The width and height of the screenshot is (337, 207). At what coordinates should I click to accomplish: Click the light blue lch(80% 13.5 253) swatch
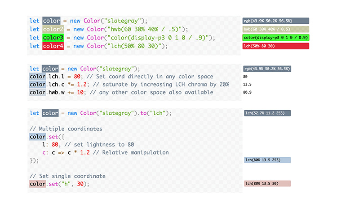pos(267,160)
